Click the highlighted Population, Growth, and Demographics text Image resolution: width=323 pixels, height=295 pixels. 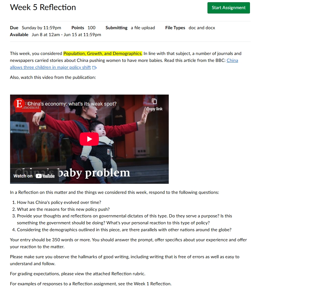tap(103, 53)
